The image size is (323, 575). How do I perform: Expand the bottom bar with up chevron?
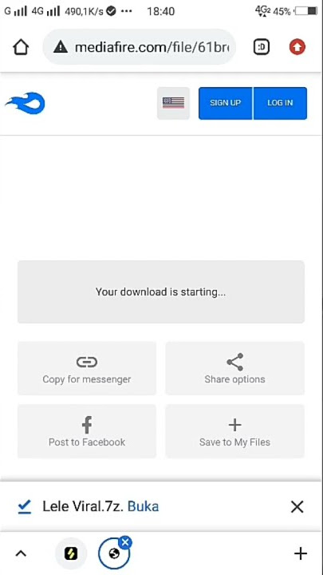point(21,553)
